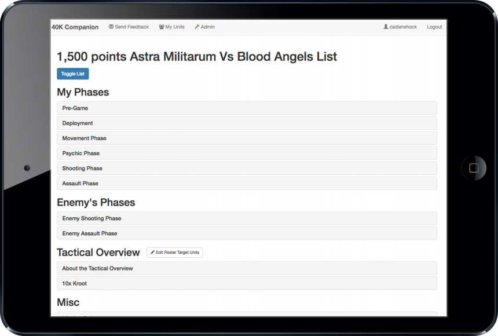The image size is (498, 336).
Task: Expand the Movement Phase panel
Action: click(247, 138)
